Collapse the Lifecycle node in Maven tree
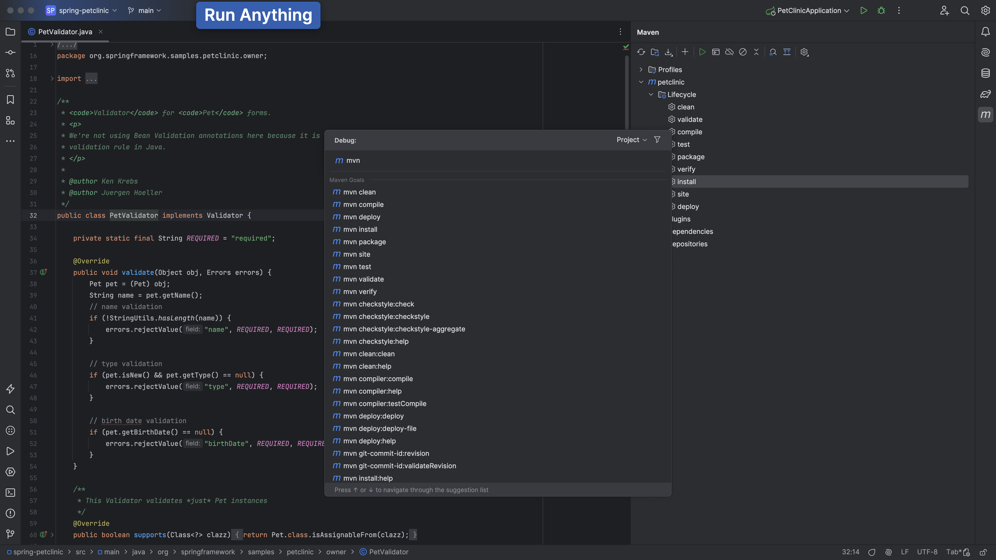The height and width of the screenshot is (560, 996). (x=651, y=94)
